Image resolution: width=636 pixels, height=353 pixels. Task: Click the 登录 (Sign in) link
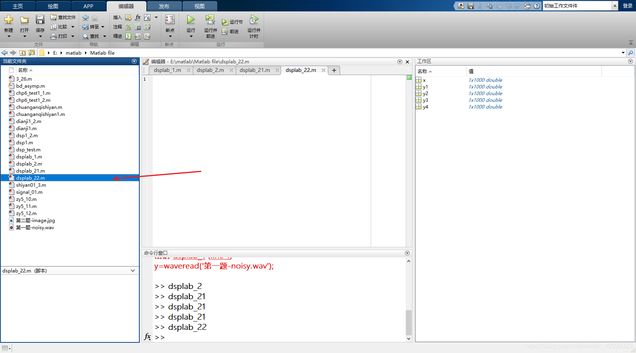[x=627, y=6]
